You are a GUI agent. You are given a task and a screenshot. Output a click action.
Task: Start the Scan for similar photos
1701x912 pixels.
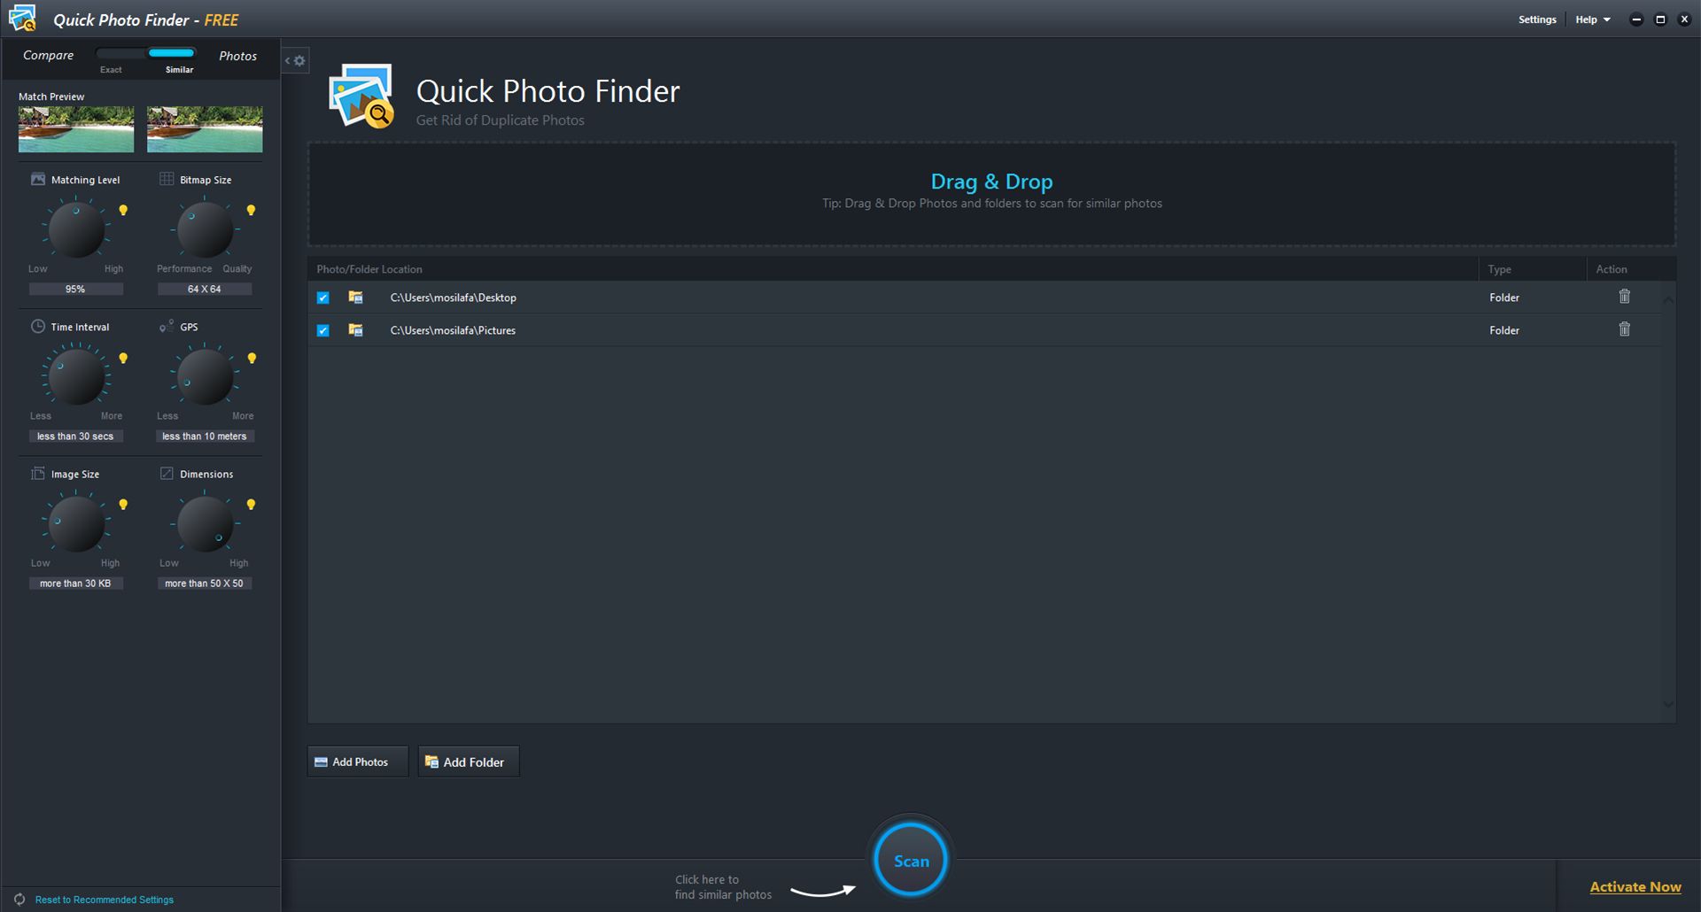tap(911, 860)
